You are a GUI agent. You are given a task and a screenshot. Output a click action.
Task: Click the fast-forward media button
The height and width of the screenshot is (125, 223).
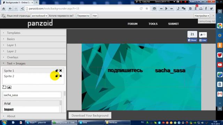coord(172,9)
